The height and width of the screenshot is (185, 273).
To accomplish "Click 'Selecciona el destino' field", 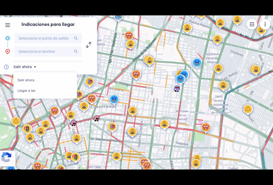I will click(x=44, y=51).
